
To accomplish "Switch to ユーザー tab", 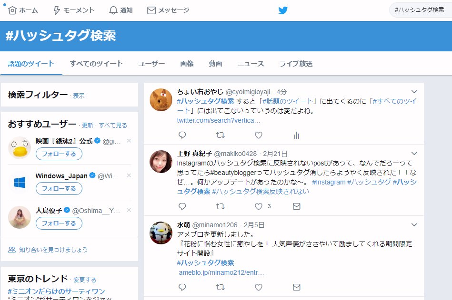I will pos(151,64).
